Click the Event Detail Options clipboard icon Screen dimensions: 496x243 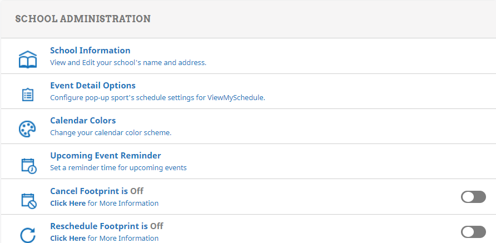coord(27,95)
